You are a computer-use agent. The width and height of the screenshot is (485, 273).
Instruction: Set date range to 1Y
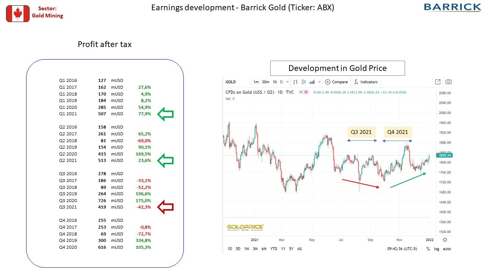pos(283,249)
